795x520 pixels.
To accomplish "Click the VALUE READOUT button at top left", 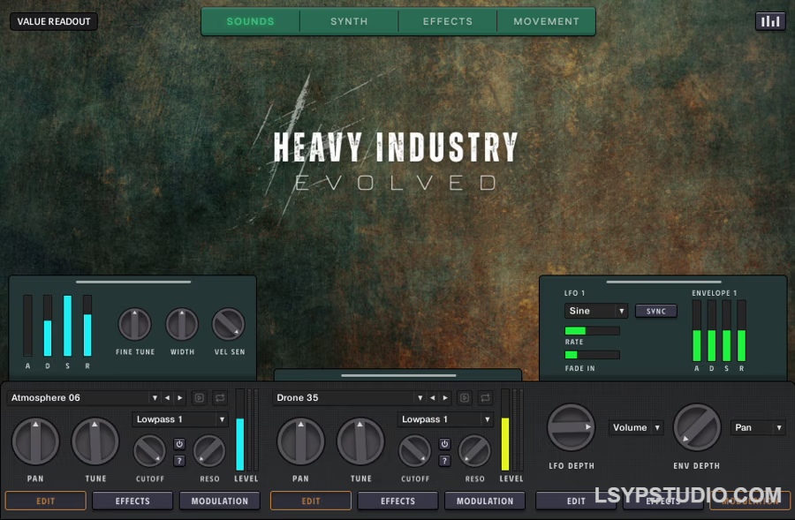I will point(53,21).
